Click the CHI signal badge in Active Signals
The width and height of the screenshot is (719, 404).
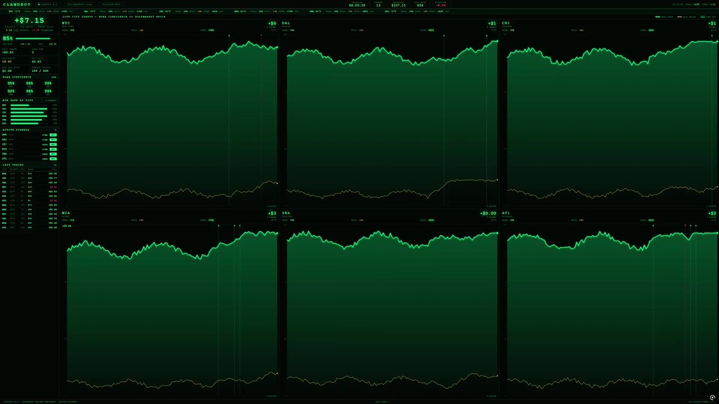(53, 144)
